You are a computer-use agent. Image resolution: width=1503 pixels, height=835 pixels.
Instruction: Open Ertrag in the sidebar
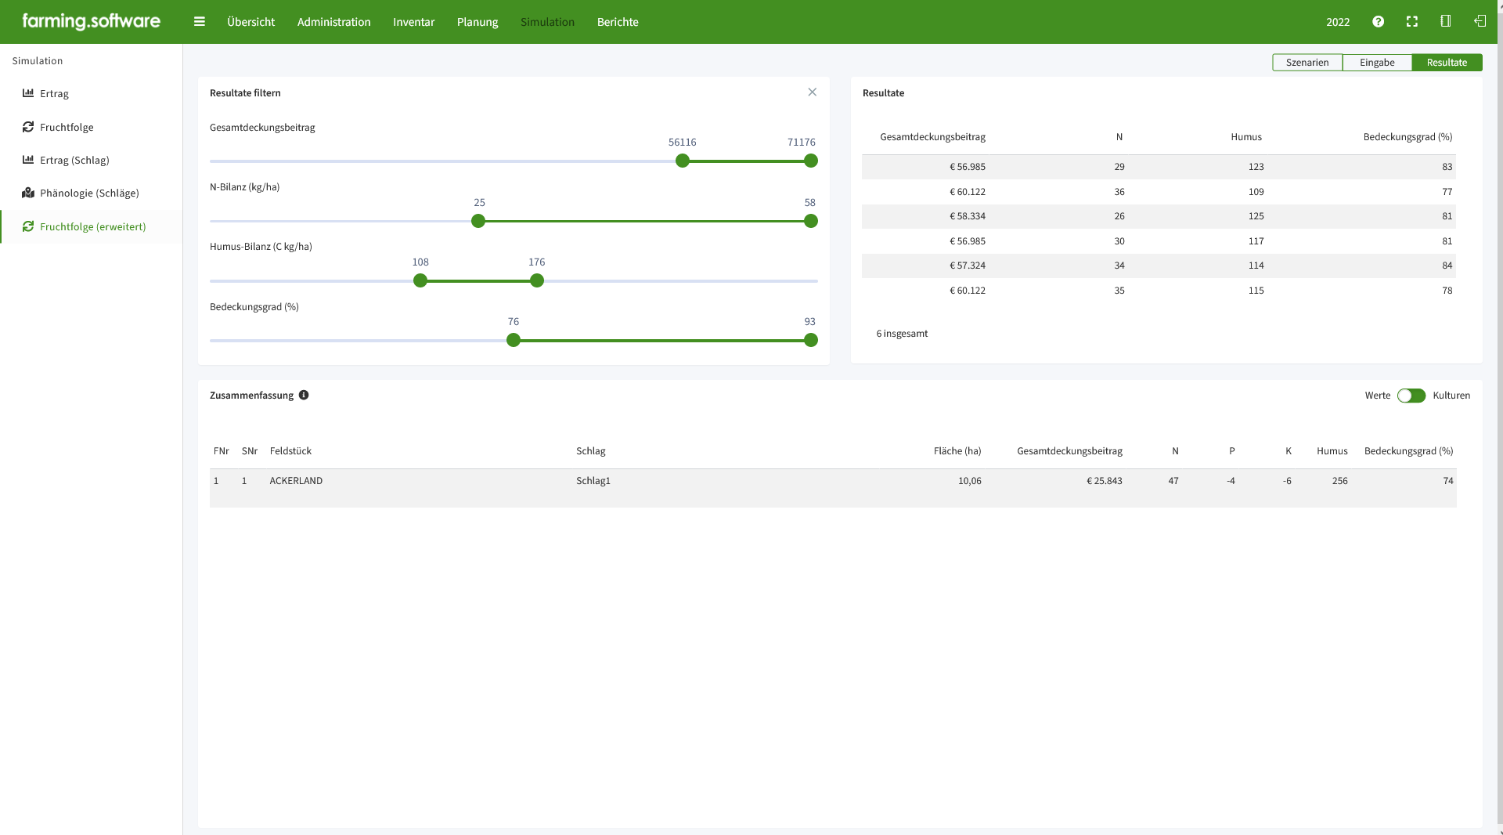[91, 93]
